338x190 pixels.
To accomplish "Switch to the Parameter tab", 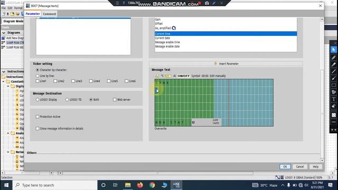I will coord(33,14).
